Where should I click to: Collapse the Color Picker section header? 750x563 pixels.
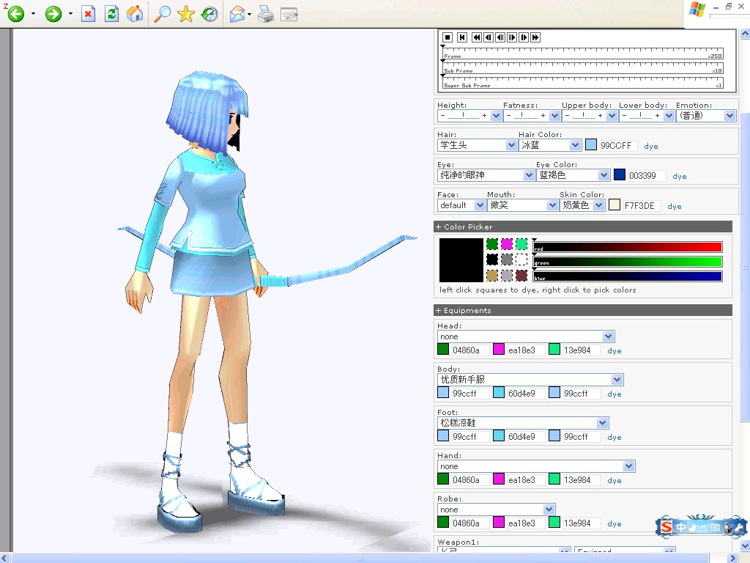(583, 227)
